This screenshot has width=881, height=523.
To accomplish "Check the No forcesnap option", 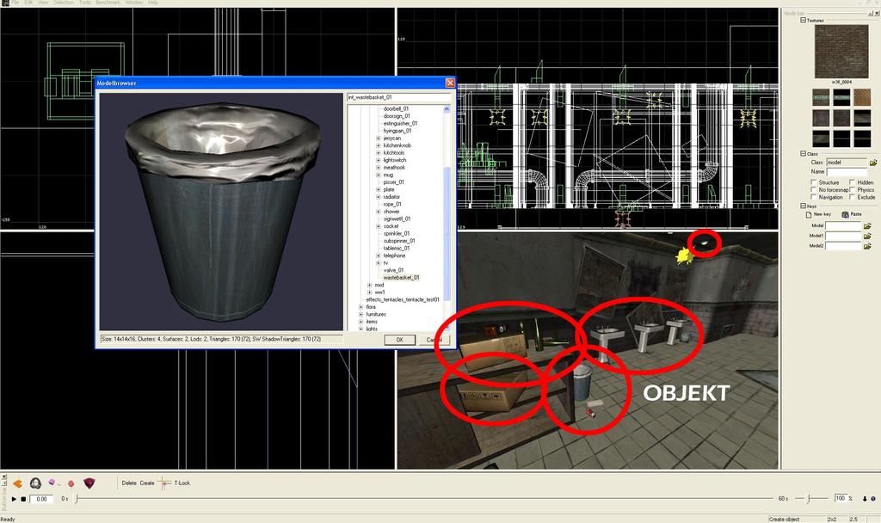I will [x=814, y=190].
